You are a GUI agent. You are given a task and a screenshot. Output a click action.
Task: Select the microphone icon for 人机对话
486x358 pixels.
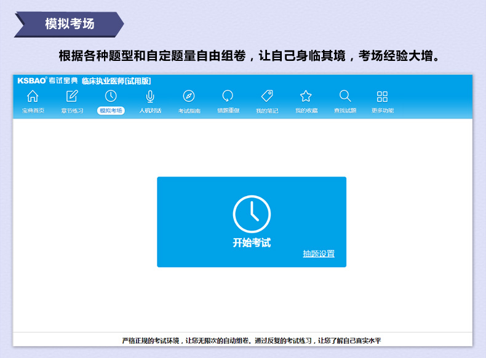[x=150, y=96]
